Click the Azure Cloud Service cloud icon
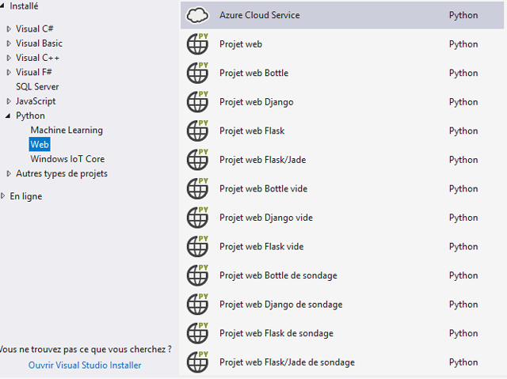This screenshot has height=379, width=507. (x=197, y=15)
